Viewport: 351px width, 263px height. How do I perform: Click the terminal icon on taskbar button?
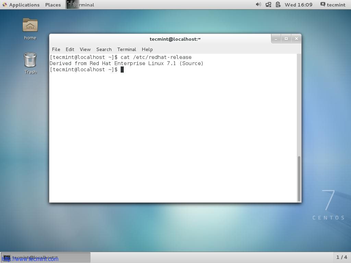(7, 257)
